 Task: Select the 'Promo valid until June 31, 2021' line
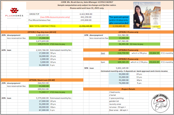[87, 8]
